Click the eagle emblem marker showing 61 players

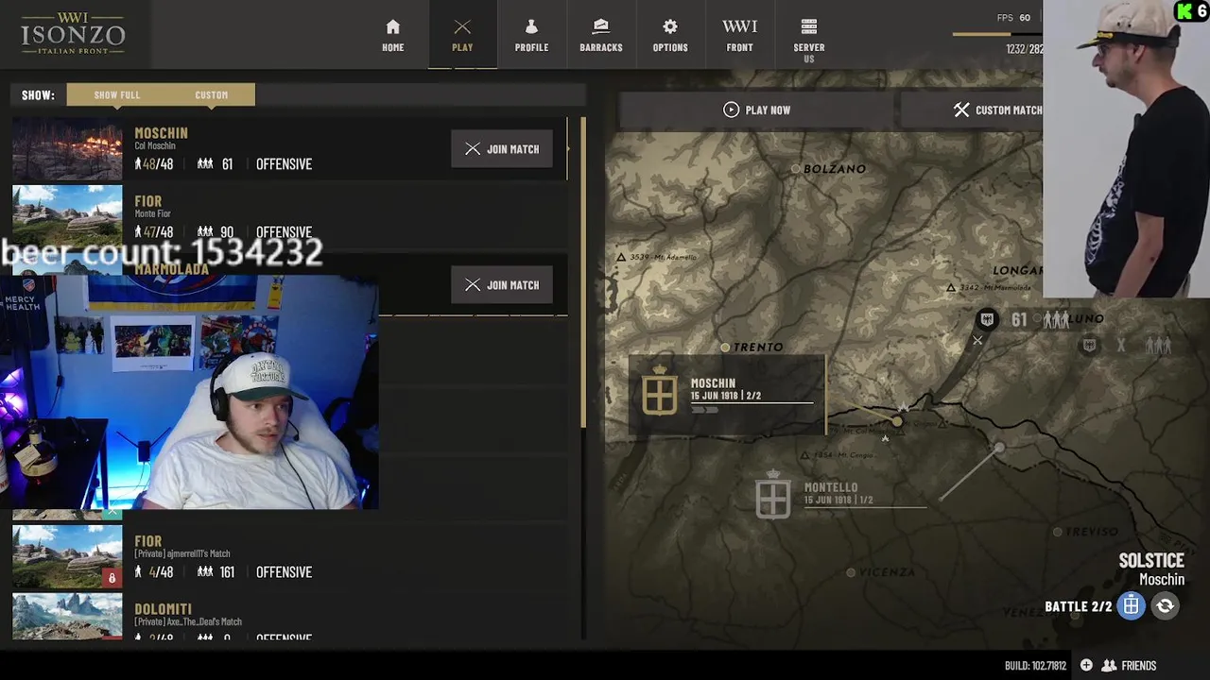coord(987,319)
